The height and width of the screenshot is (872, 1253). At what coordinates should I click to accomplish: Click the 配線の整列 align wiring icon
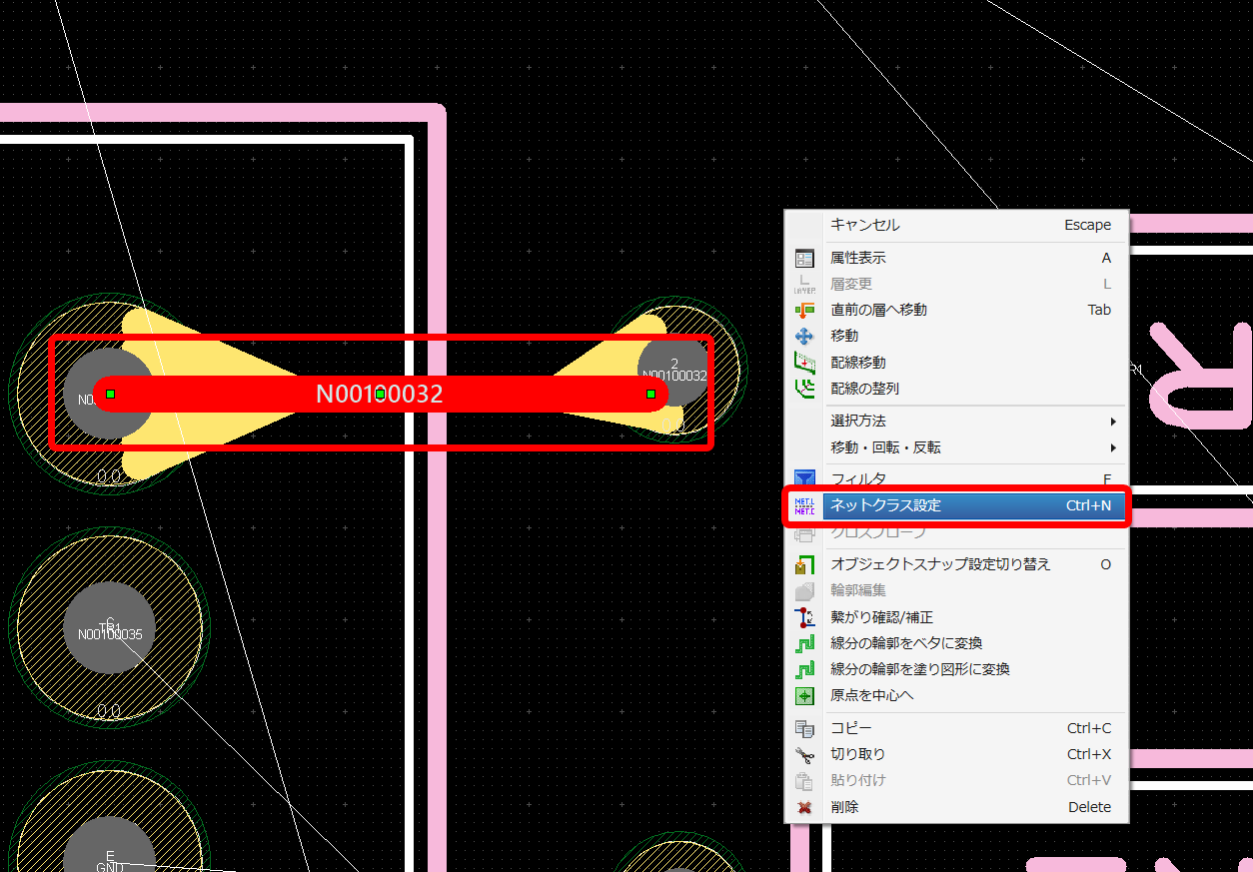(804, 388)
